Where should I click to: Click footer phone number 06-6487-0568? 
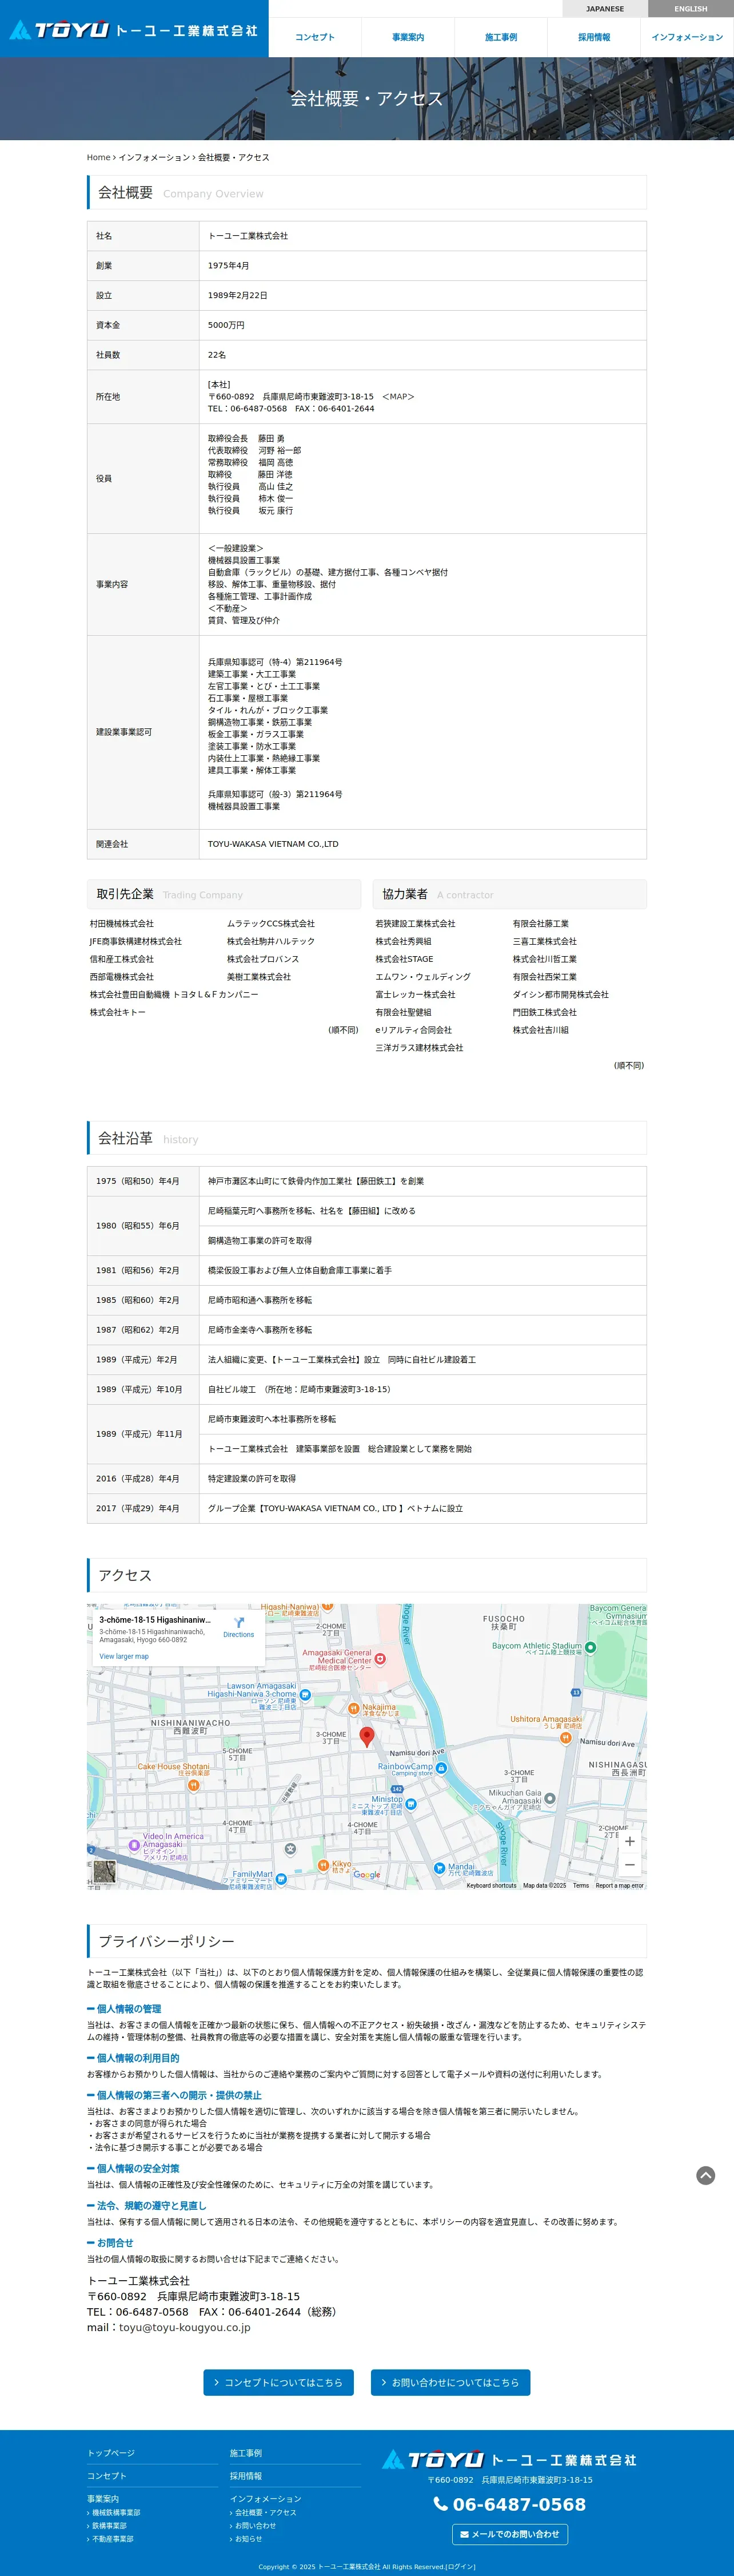tap(509, 2504)
